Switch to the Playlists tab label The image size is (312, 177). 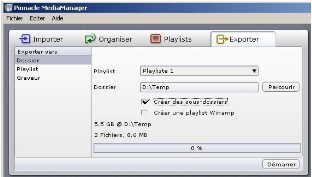pyautogui.click(x=178, y=39)
